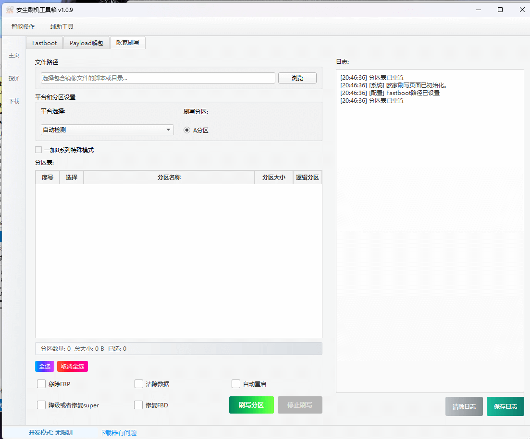Select the A分区 radio button

click(186, 130)
